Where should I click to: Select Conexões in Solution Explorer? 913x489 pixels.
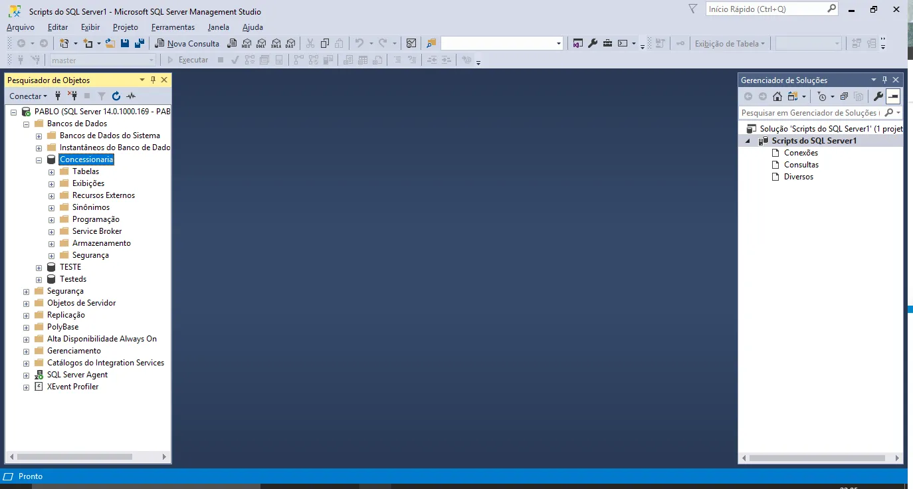tap(801, 153)
